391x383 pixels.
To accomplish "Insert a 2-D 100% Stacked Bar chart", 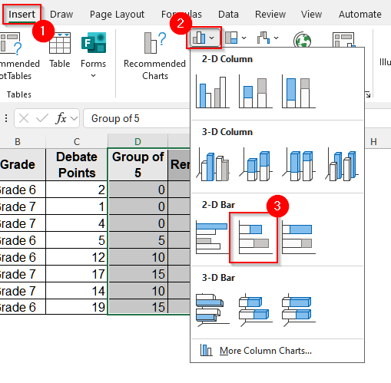I will (299, 237).
